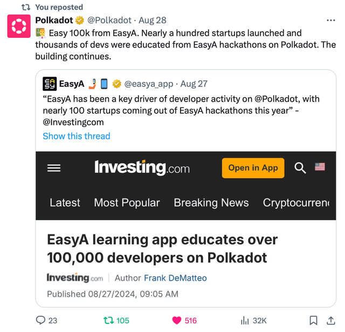View post analytics bar-chart icon
Image resolution: width=345 pixels, height=332 pixels.
[245, 320]
